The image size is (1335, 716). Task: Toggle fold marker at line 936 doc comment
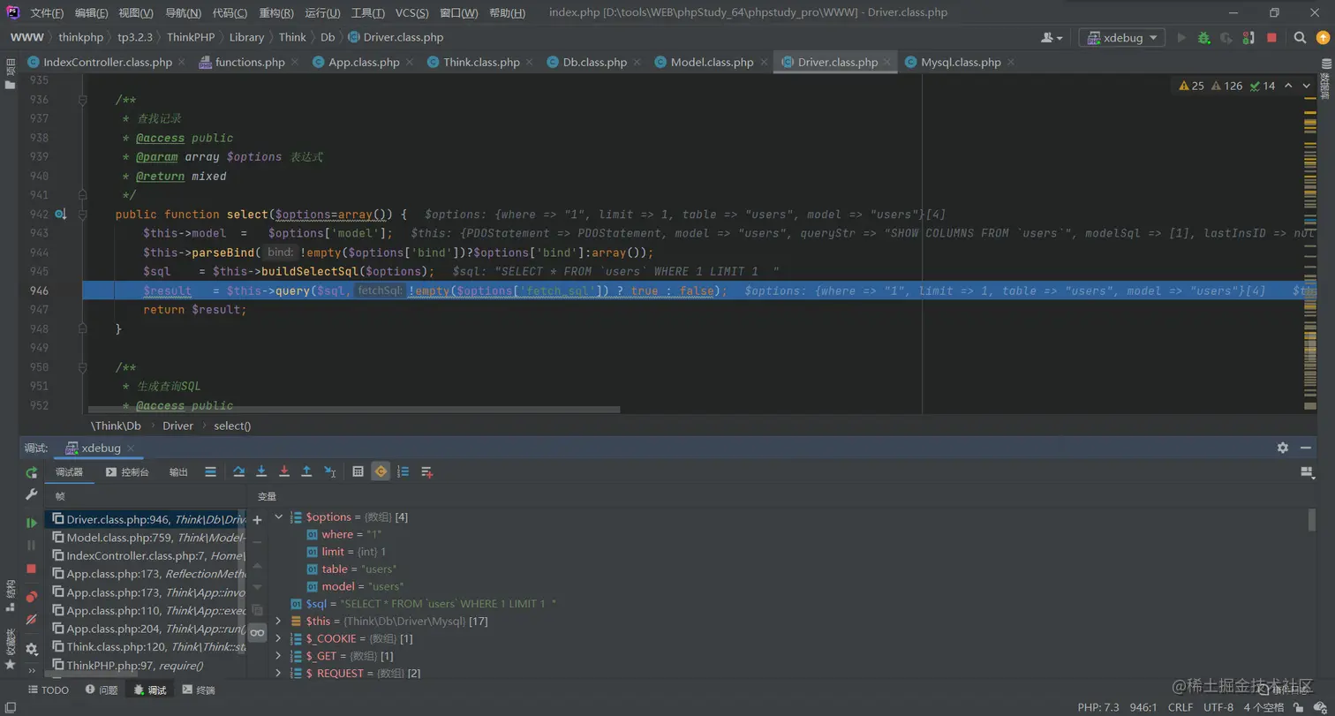point(82,101)
